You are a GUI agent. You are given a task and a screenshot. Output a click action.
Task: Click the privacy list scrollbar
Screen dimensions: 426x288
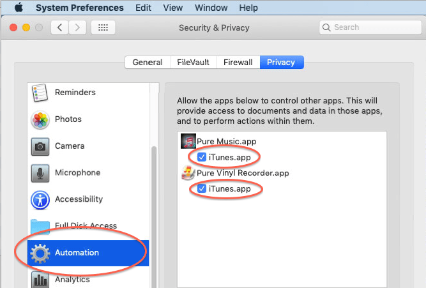[x=154, y=216]
